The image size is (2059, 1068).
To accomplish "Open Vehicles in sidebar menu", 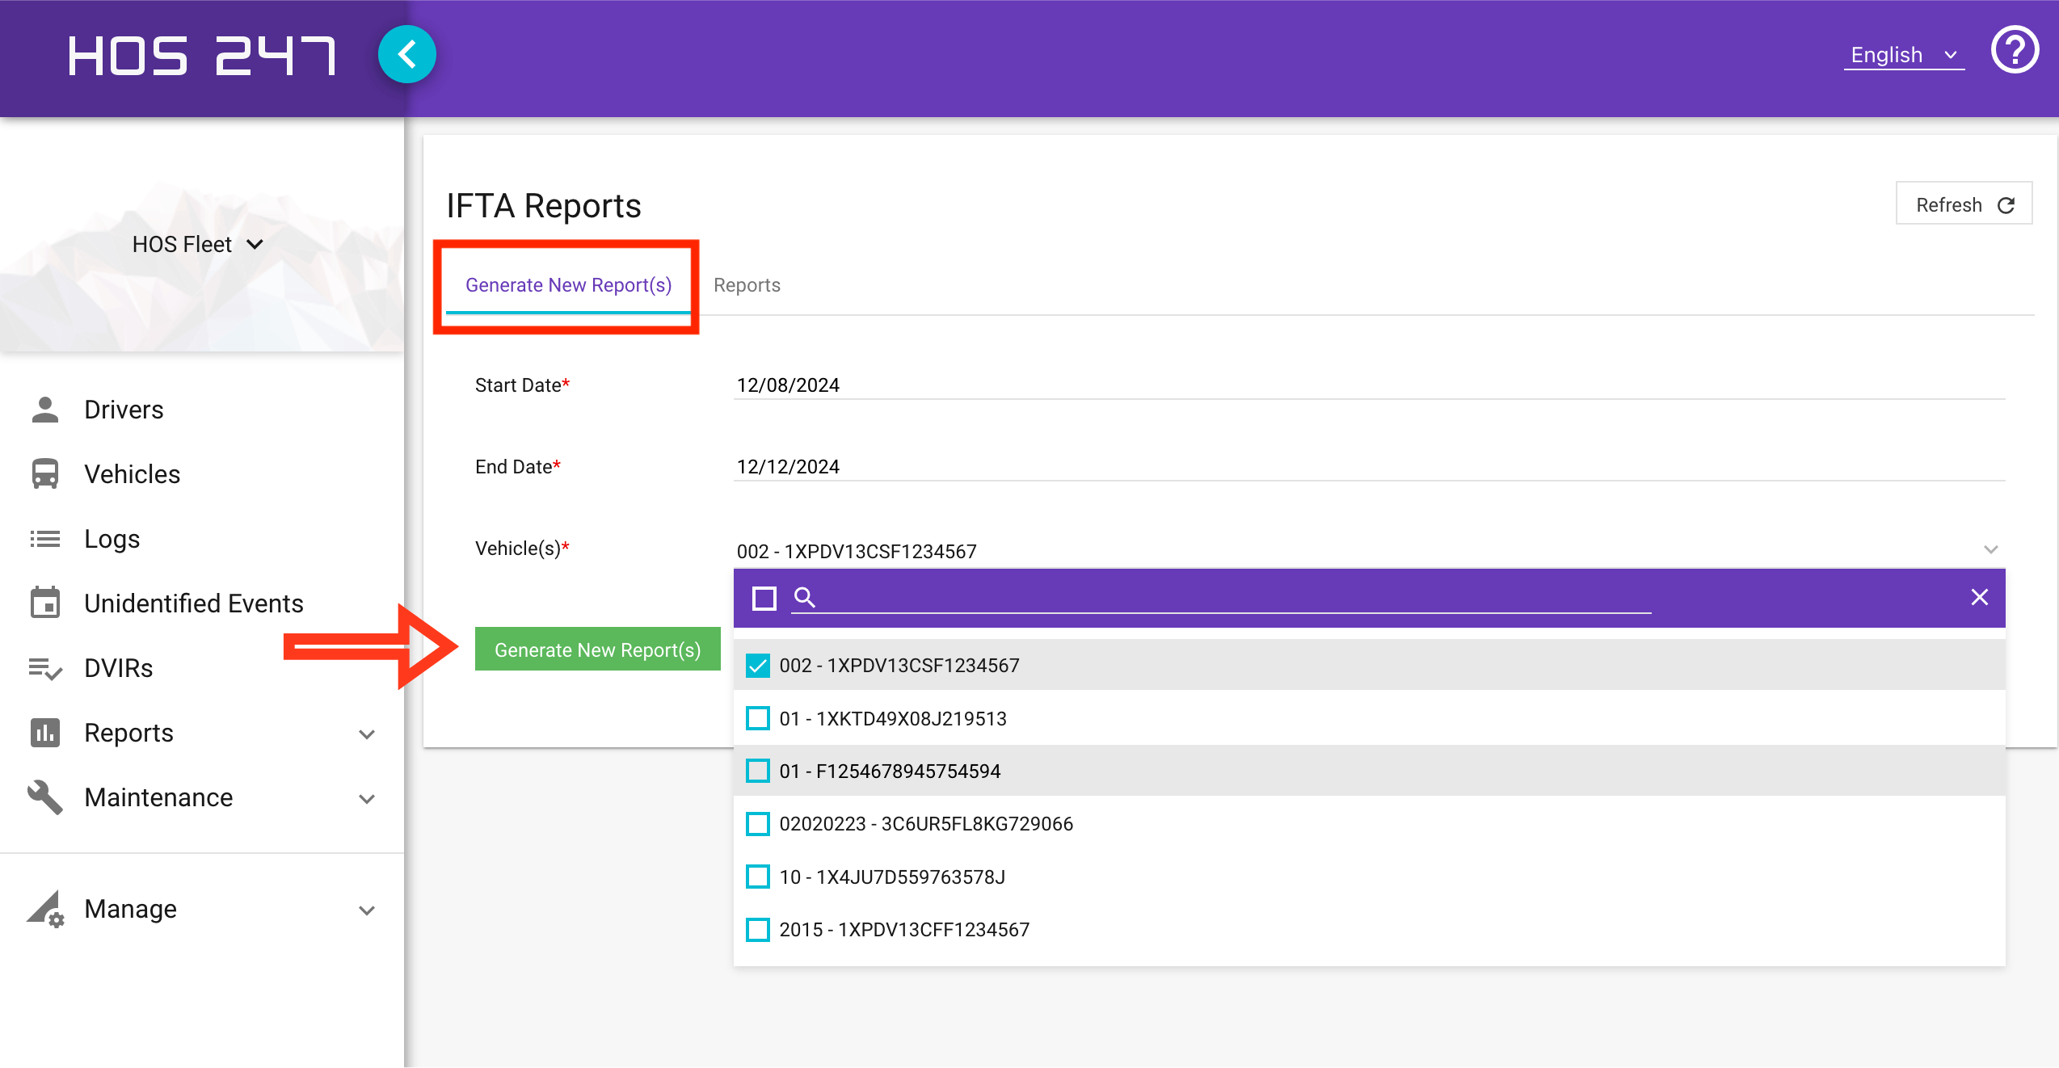I will (133, 474).
